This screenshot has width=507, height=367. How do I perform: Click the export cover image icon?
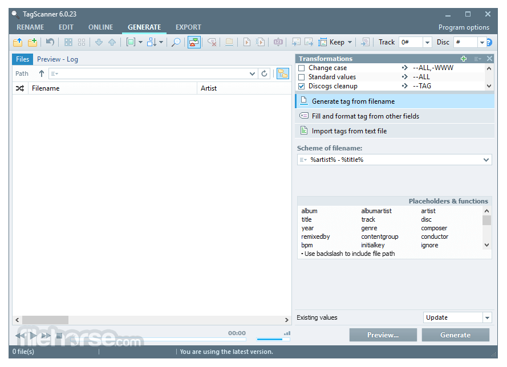(309, 42)
